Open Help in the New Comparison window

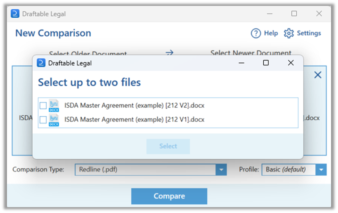tap(264, 33)
